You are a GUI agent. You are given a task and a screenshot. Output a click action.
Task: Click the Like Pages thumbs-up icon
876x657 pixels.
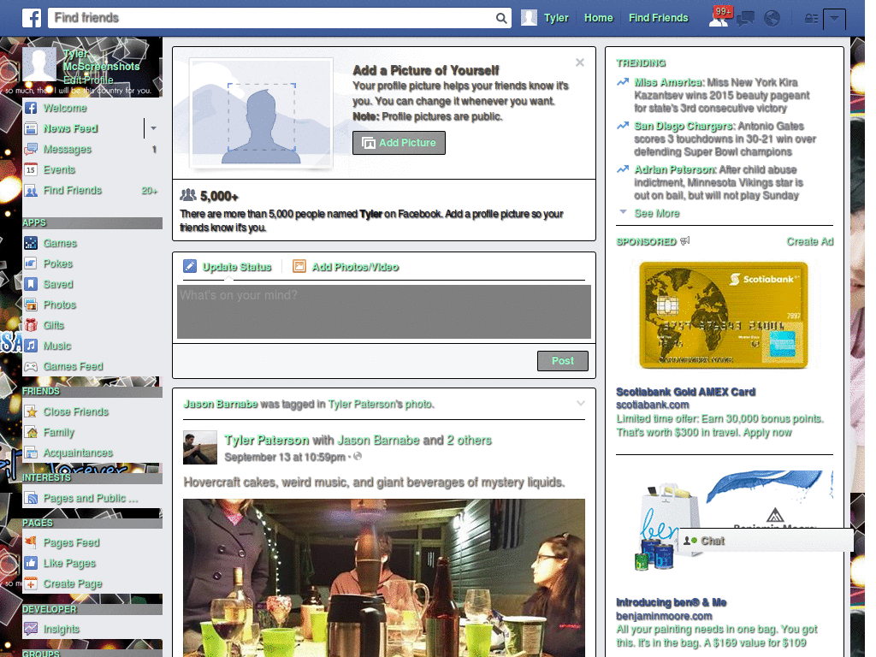pos(31,563)
